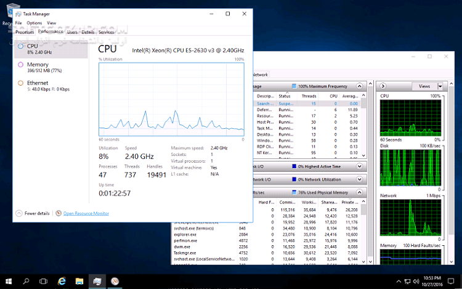Image resolution: width=462 pixels, height=289 pixels.
Task: Click the graphs pane scroll down arrow
Action: 451,262
